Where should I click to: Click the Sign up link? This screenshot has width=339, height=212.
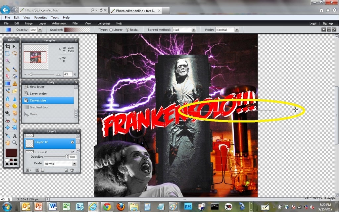[327, 24]
